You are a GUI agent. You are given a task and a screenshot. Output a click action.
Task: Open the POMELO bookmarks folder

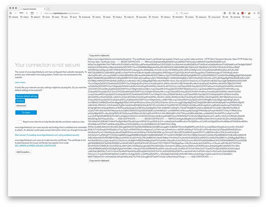(117, 17)
